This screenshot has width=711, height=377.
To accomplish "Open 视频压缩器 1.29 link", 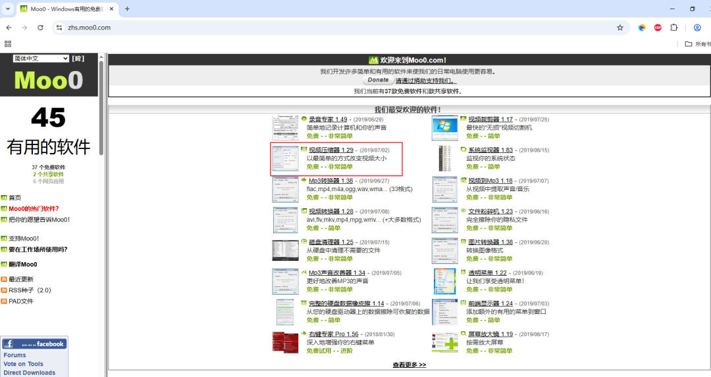I will point(331,150).
